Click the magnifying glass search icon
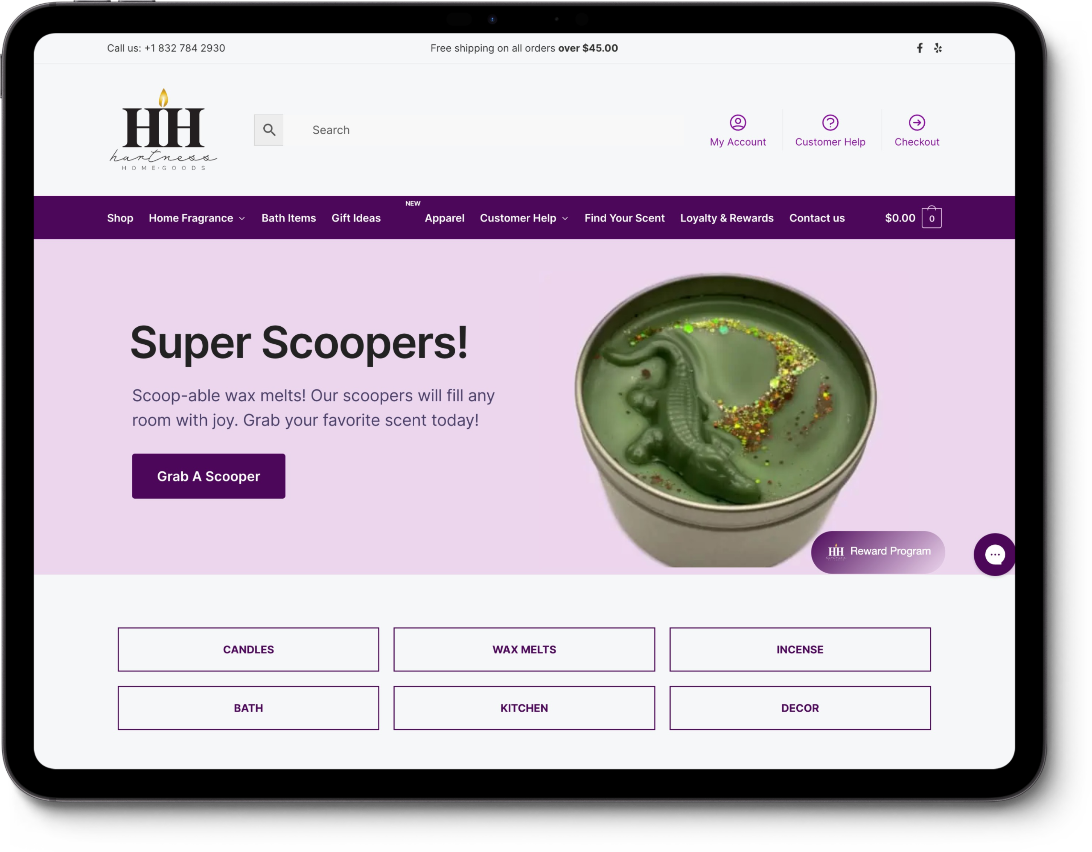Image resolution: width=1092 pixels, height=852 pixels. tap(269, 130)
